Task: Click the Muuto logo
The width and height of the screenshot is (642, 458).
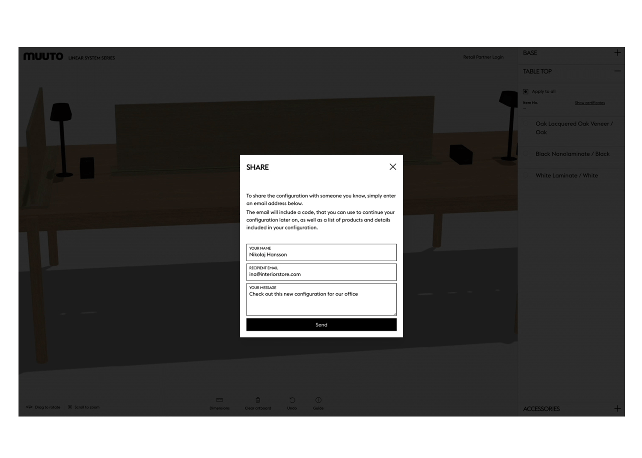Action: point(43,56)
